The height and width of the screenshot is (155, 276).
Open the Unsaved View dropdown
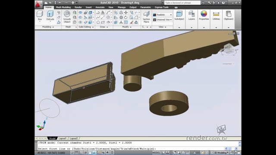pos(163,20)
